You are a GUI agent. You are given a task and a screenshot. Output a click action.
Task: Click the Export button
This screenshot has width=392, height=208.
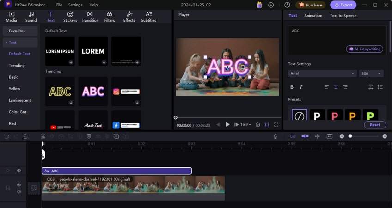coord(343,5)
